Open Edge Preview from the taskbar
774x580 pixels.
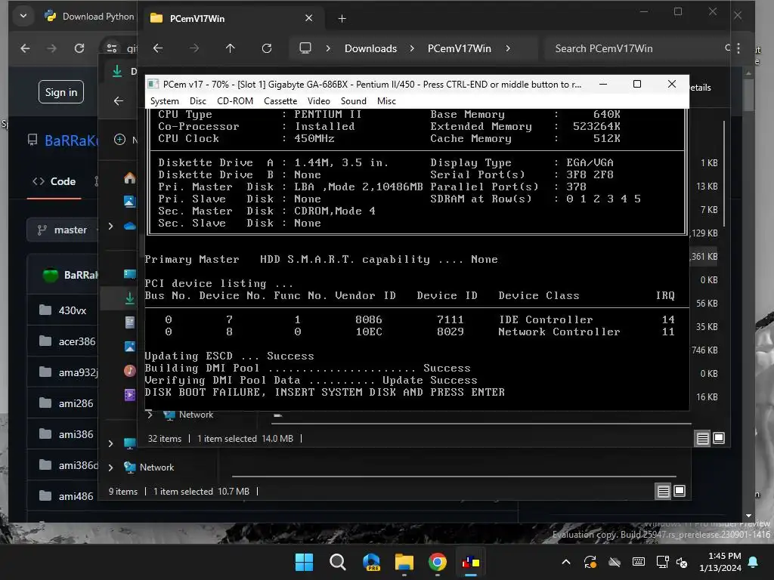coord(371,562)
